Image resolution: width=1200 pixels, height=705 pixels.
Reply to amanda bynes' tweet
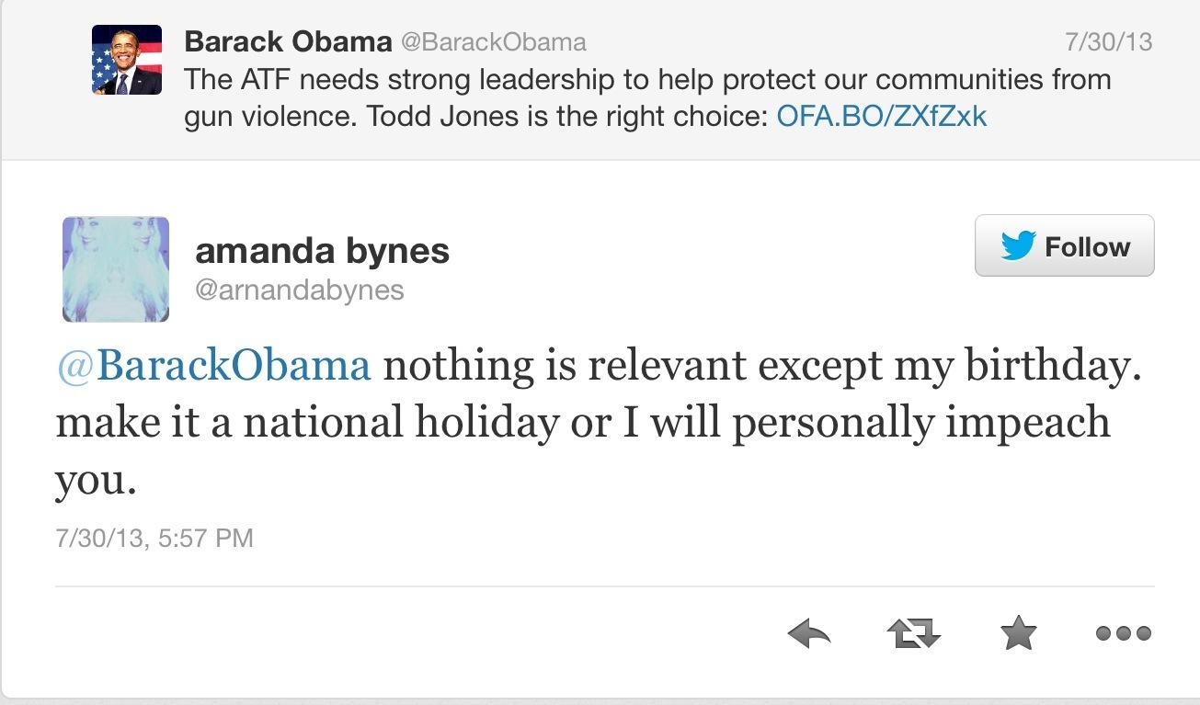click(809, 632)
